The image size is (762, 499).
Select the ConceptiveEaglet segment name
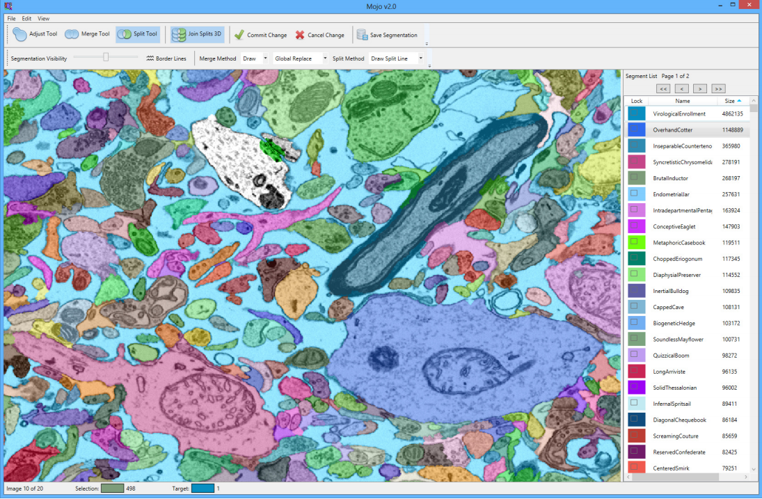click(x=674, y=227)
